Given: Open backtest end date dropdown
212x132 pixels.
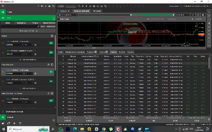Looking at the screenshot, I should coord(183,15).
